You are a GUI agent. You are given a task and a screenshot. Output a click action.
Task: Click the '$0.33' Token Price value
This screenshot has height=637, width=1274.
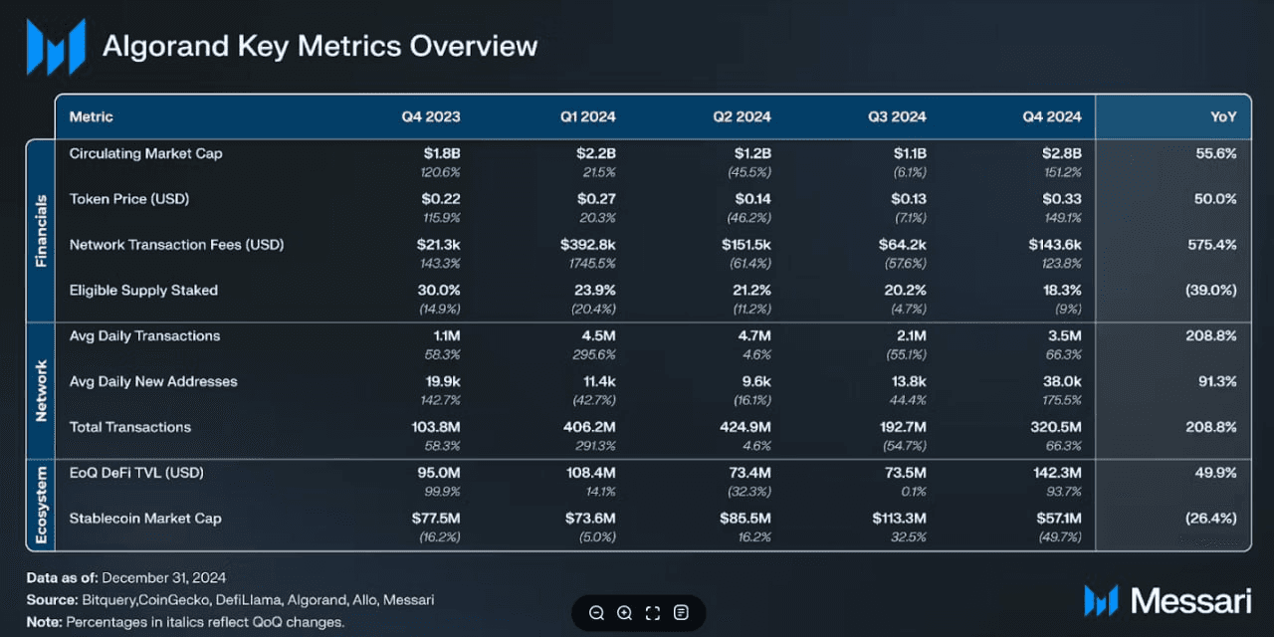click(1061, 199)
